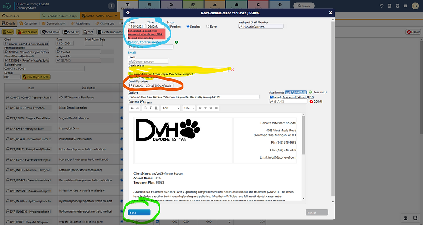Open the Font dropdown in the editor
The width and height of the screenshot is (423, 225).
pos(171,108)
